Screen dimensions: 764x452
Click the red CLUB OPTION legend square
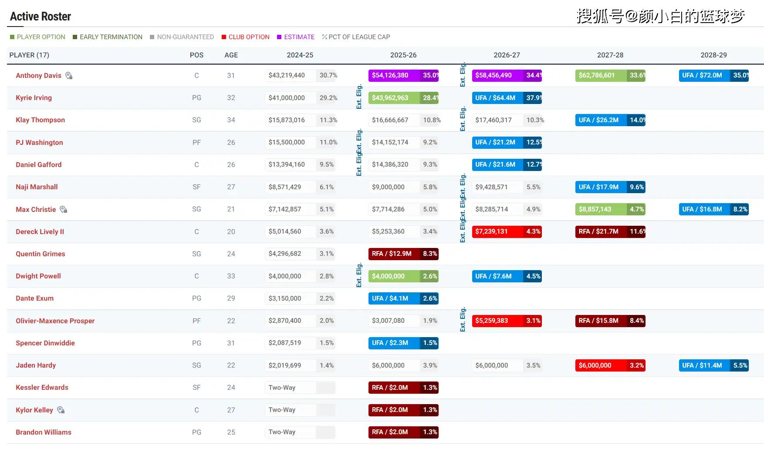[224, 37]
